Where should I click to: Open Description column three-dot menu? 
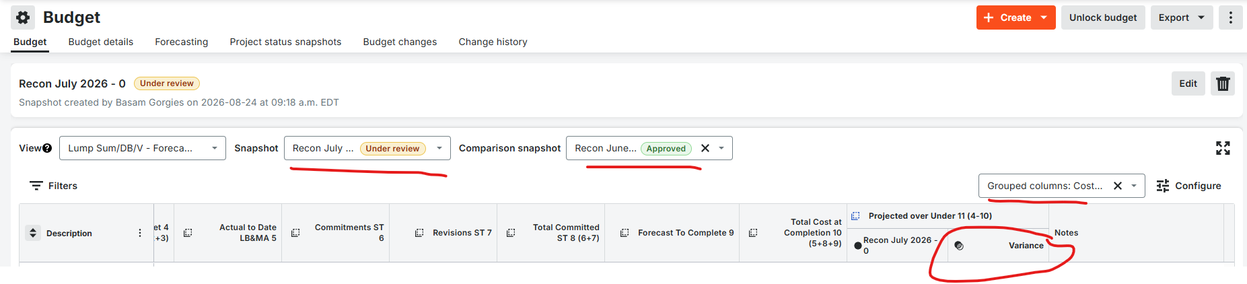tap(140, 233)
